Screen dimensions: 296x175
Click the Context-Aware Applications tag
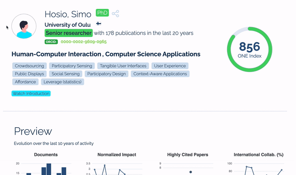pyautogui.click(x=160, y=74)
